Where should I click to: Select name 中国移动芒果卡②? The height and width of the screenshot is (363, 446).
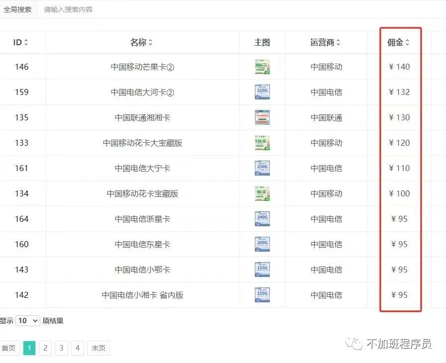(142, 67)
